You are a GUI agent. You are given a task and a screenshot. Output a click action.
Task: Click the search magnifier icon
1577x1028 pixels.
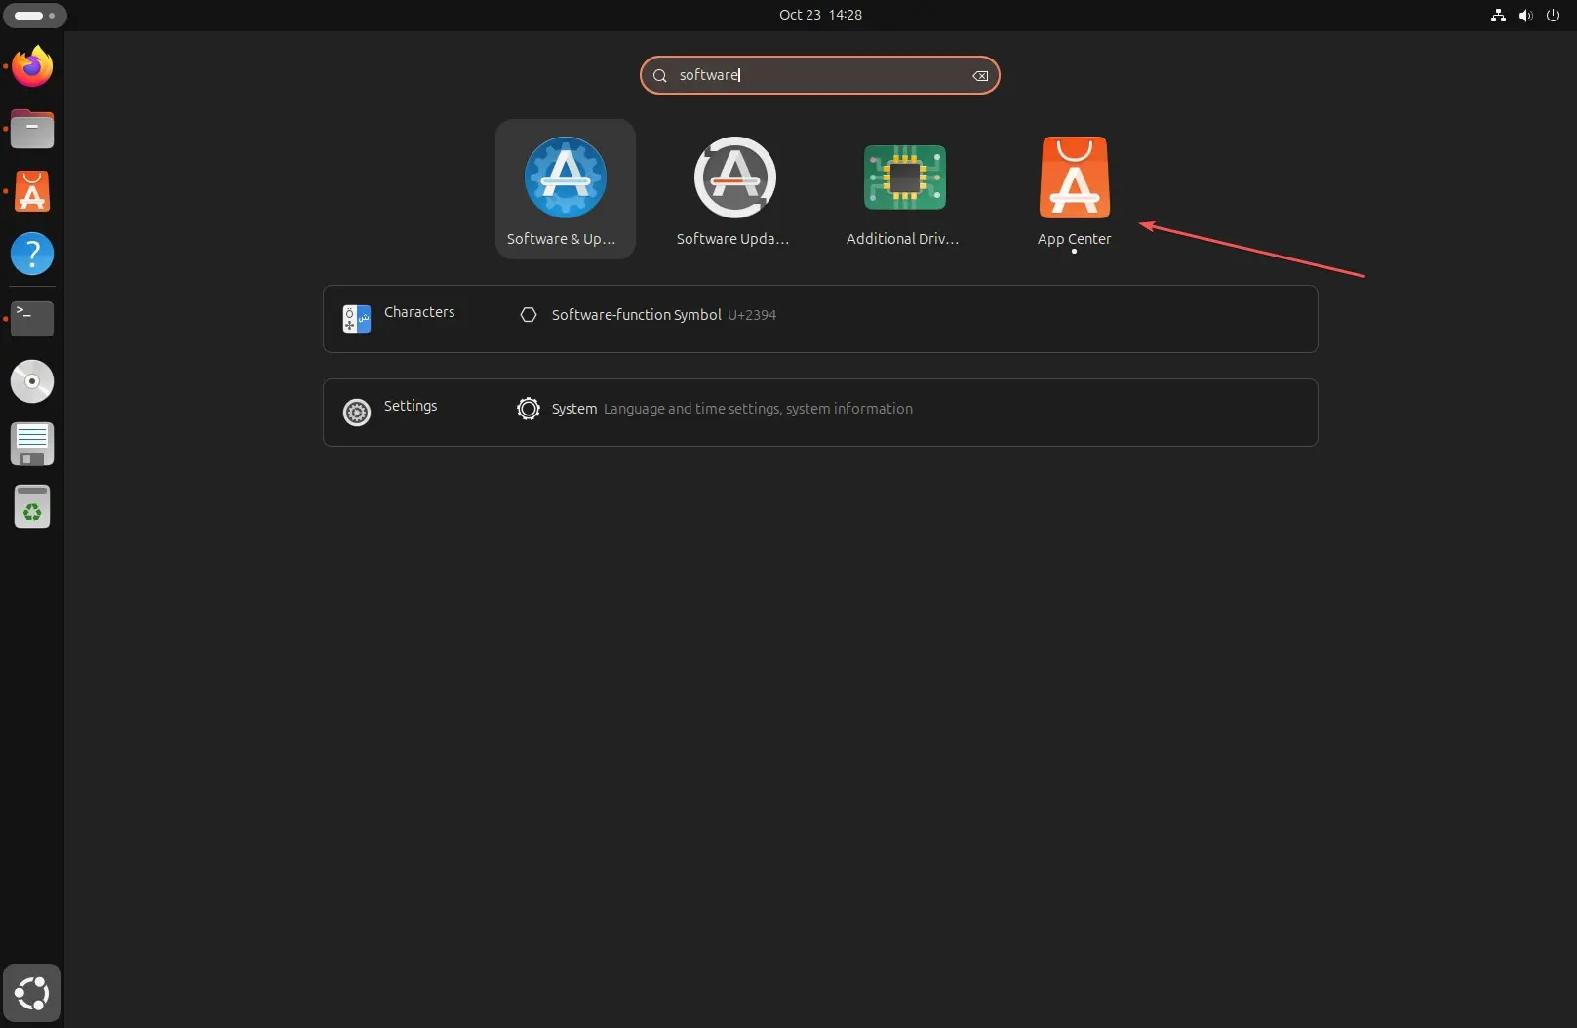click(x=660, y=75)
